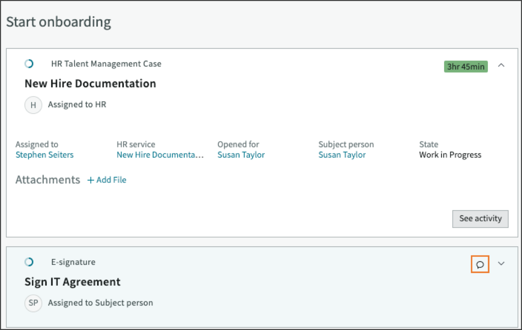Click the New Hire Documentation title
522x330 pixels.
click(90, 83)
